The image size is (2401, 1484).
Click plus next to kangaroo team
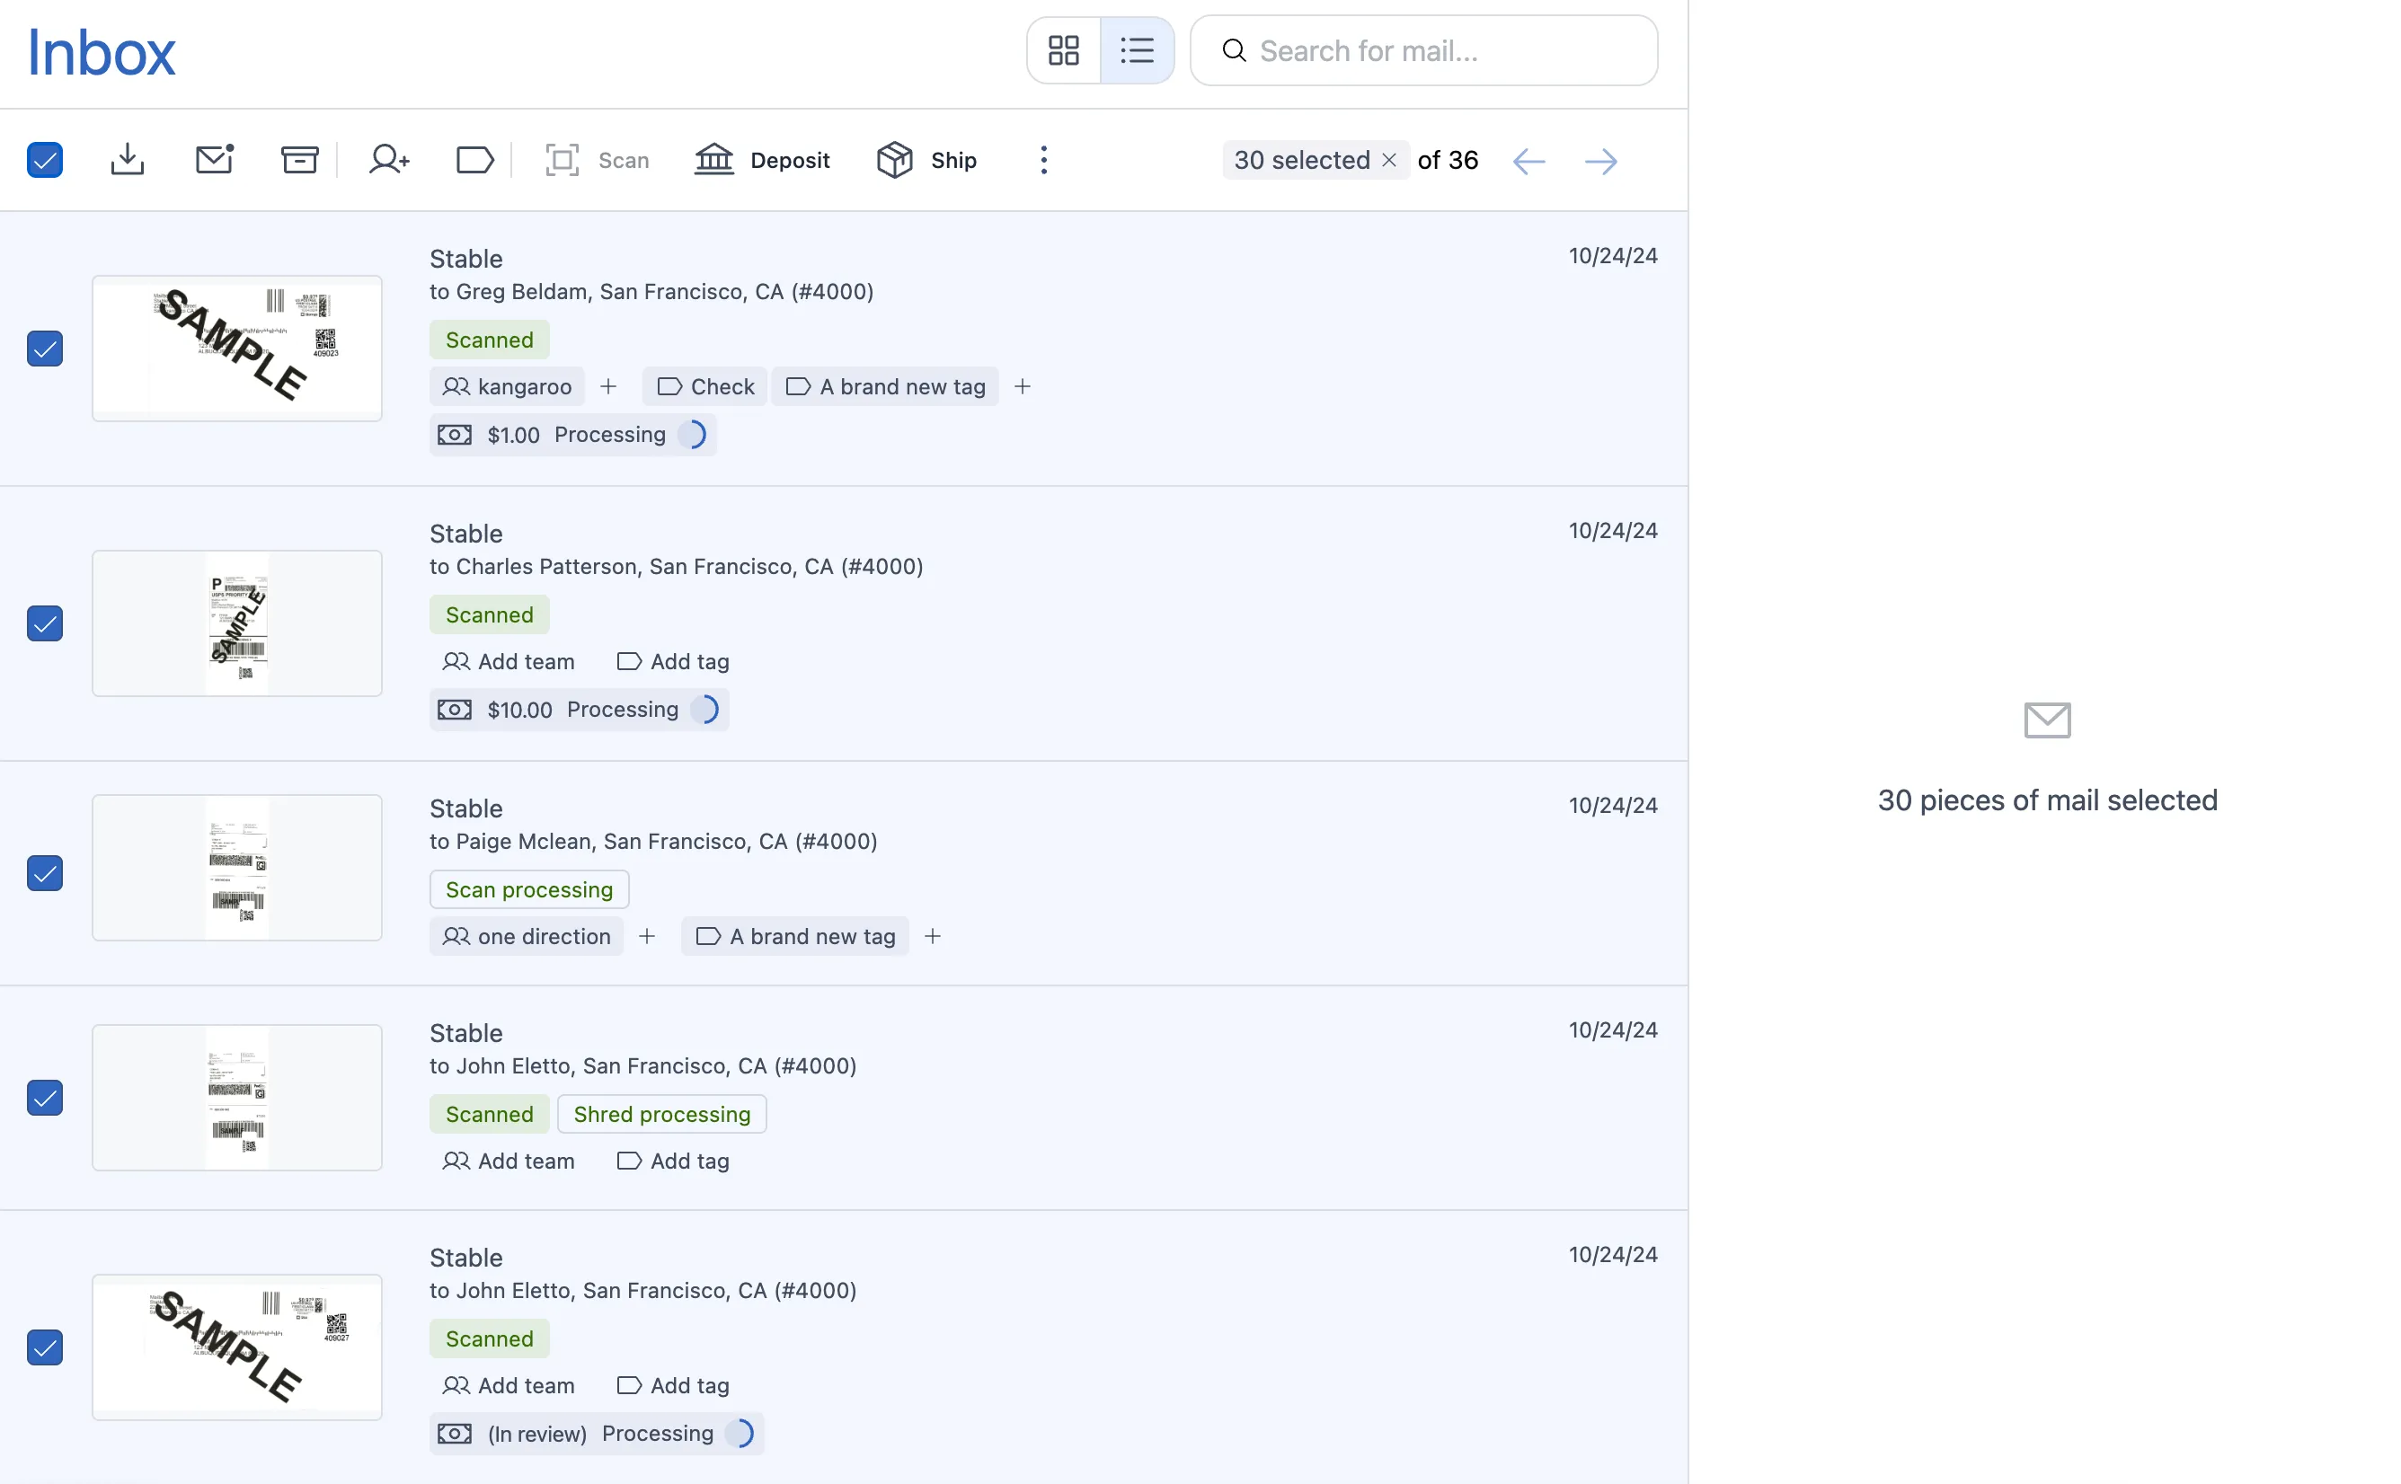pos(608,386)
